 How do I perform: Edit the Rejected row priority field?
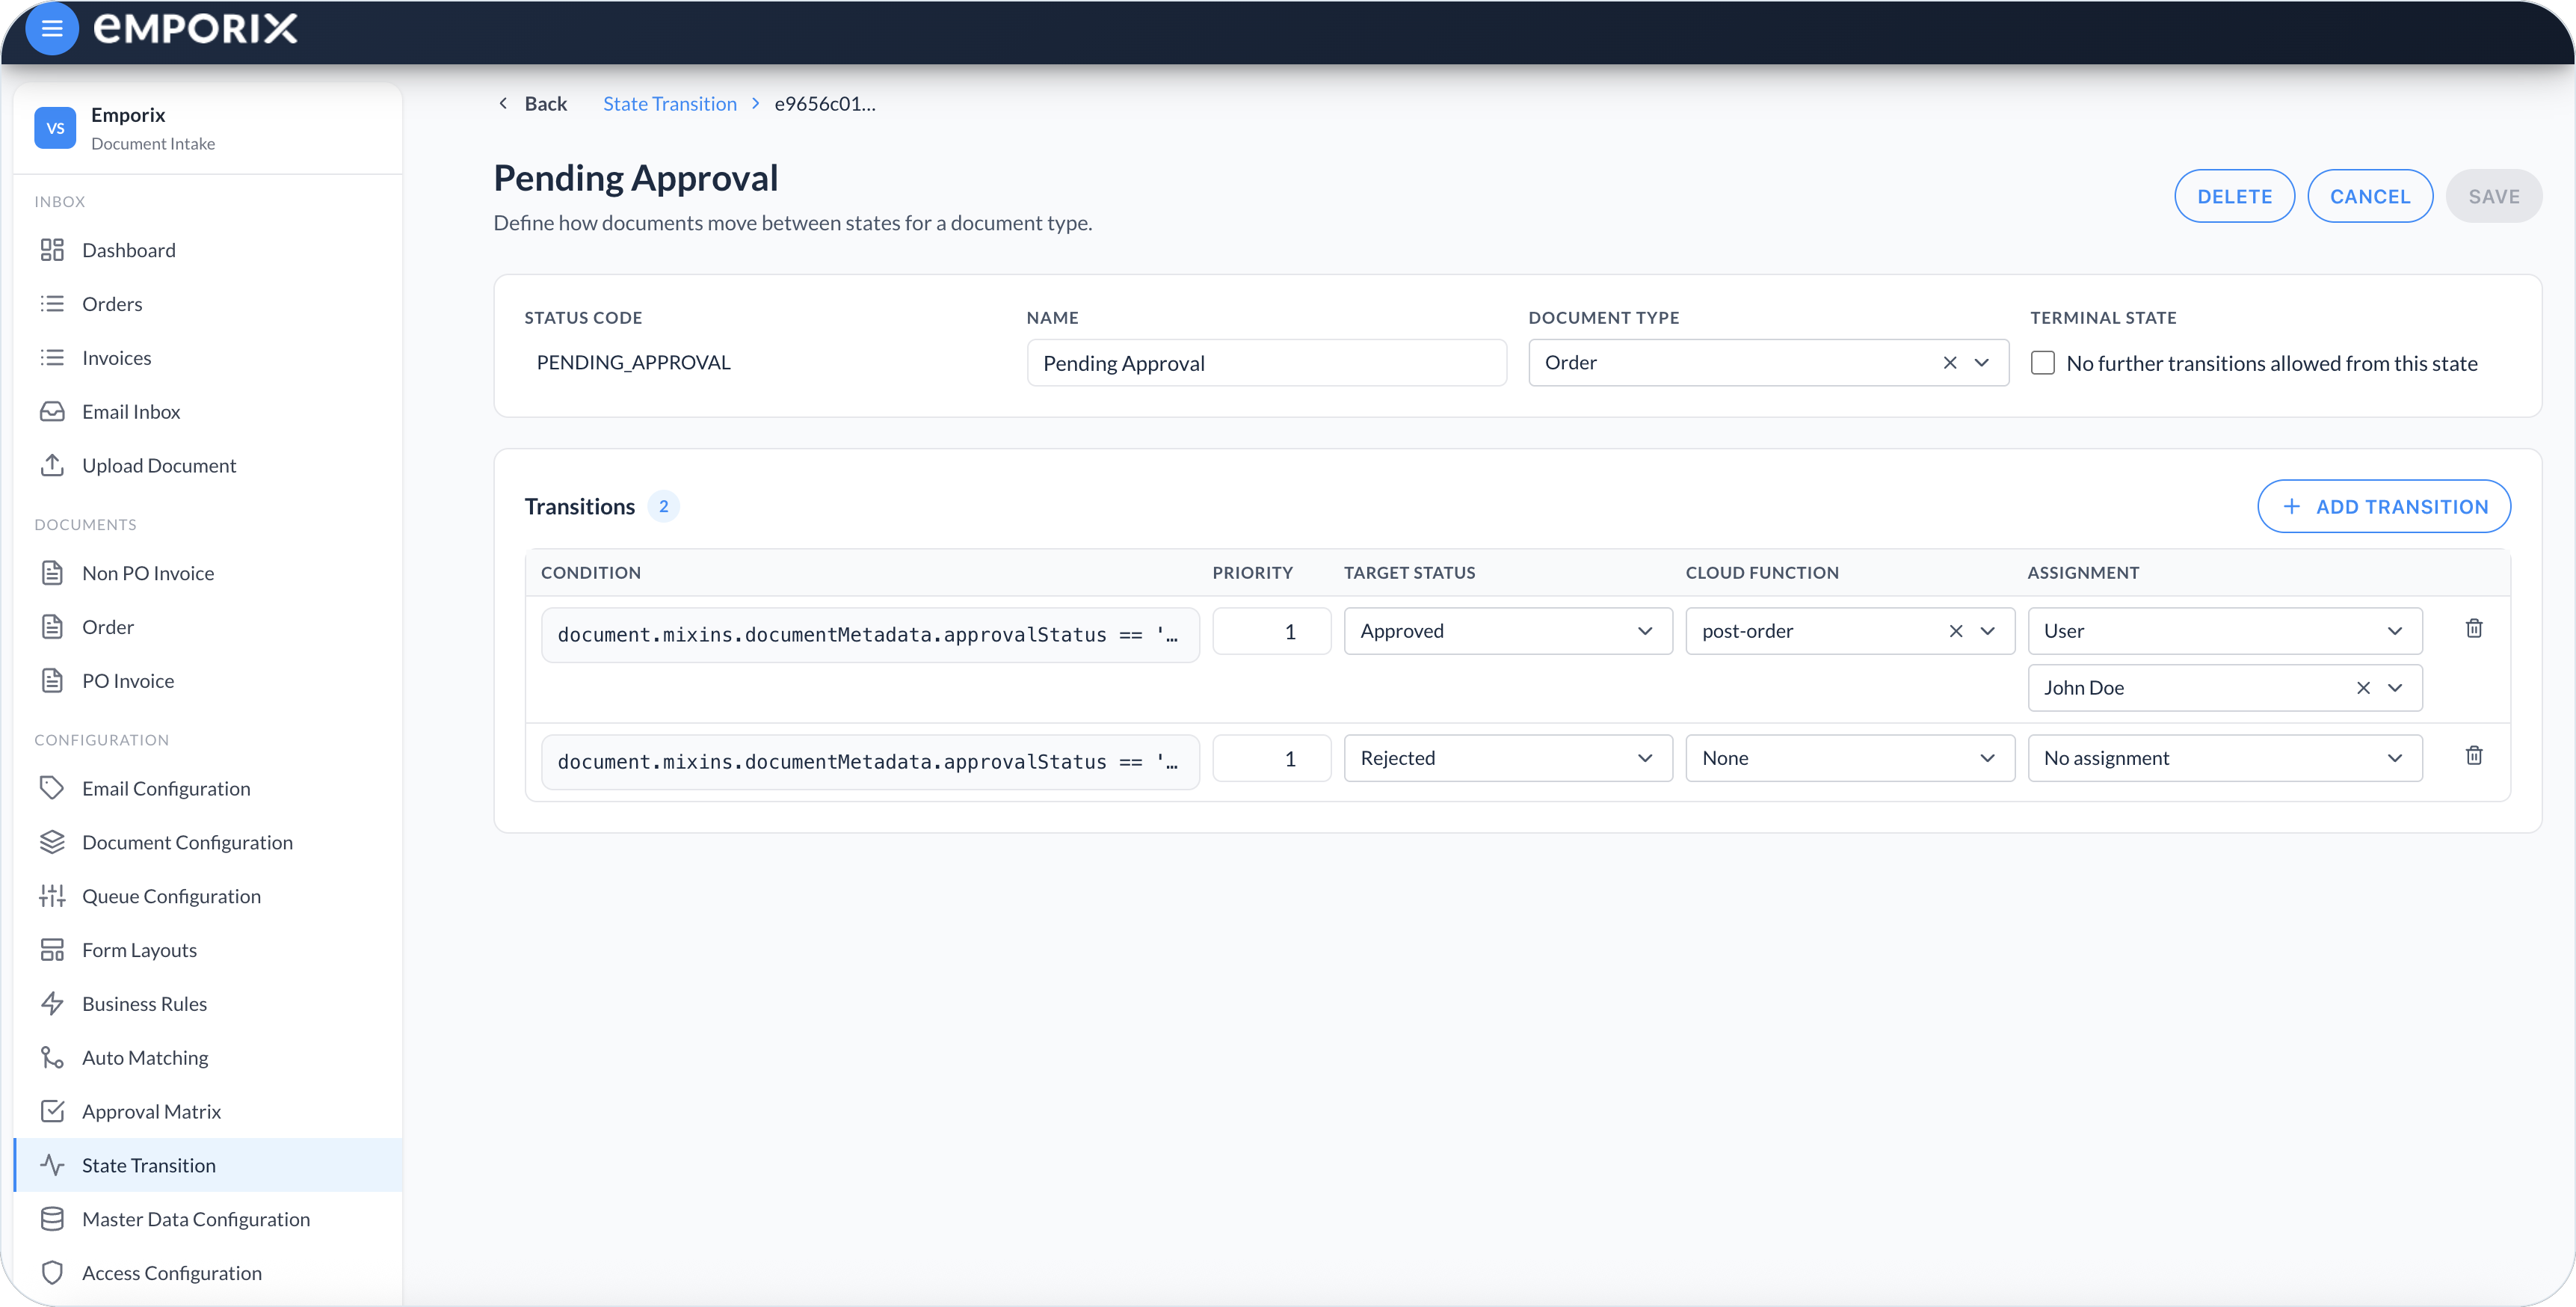(x=1271, y=758)
